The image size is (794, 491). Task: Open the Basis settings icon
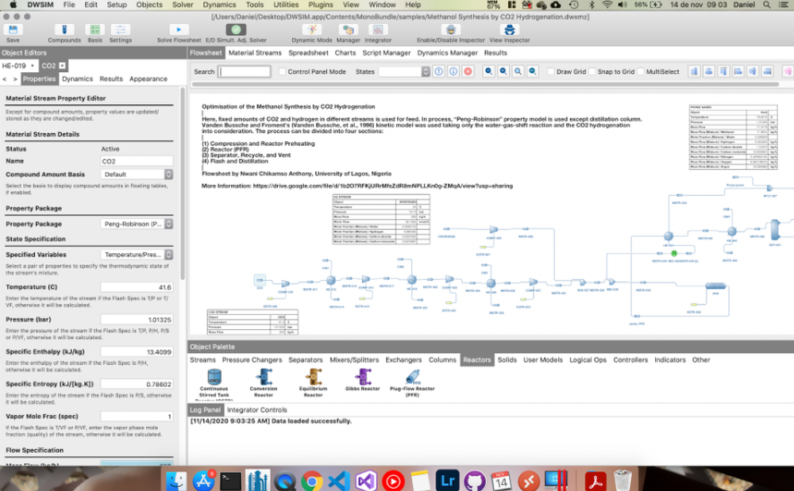pyautogui.click(x=94, y=30)
